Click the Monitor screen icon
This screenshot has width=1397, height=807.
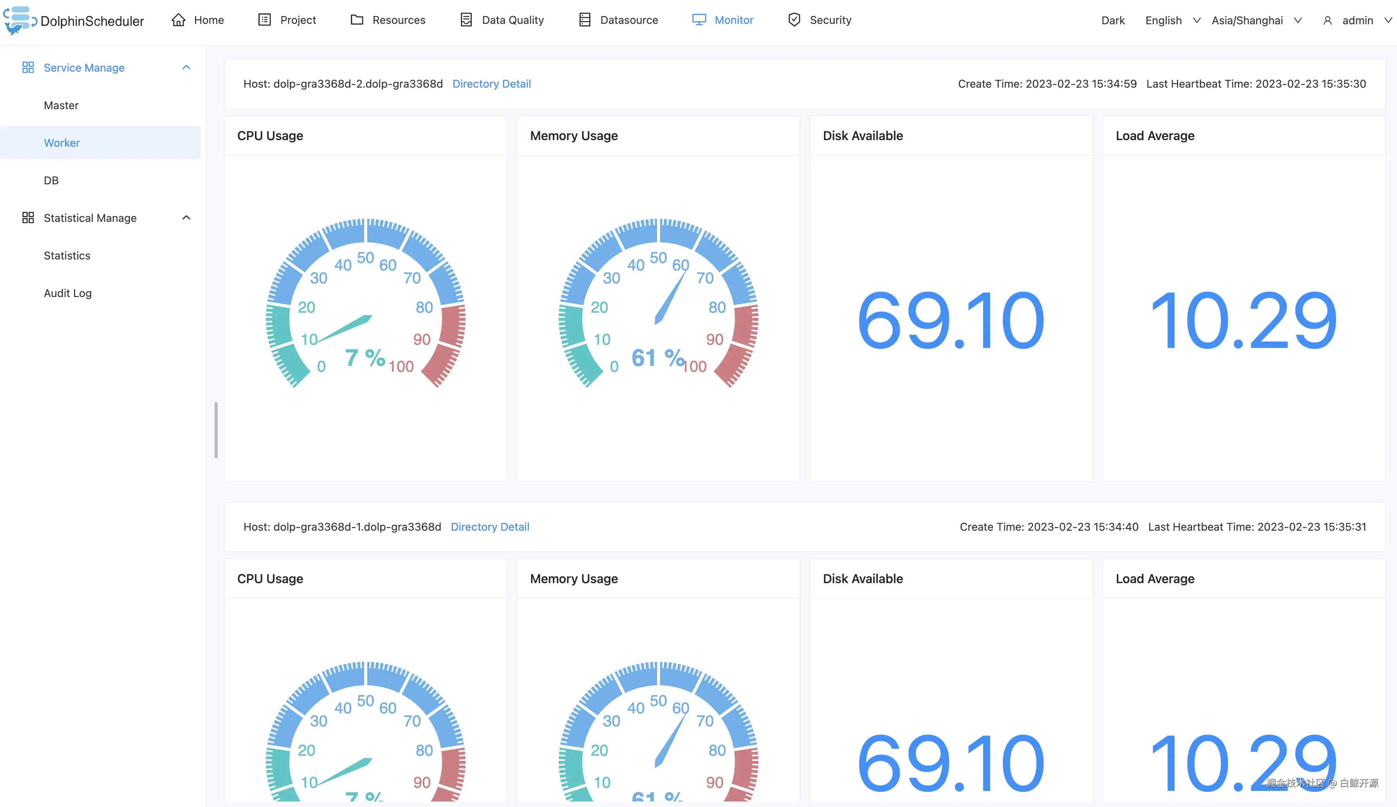point(699,20)
